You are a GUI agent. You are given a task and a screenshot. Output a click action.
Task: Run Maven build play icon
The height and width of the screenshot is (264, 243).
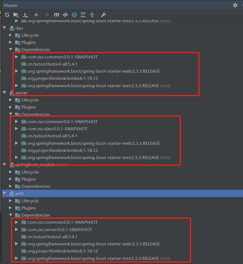point(48,15)
